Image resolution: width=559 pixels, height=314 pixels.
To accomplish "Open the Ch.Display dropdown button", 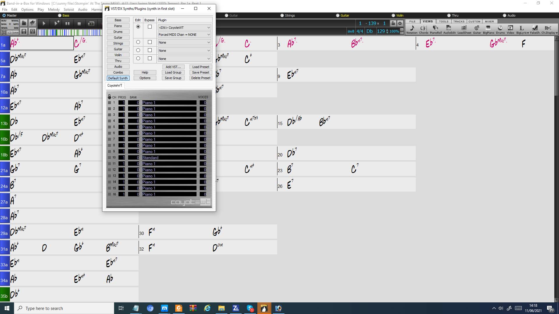I will [x=549, y=29].
